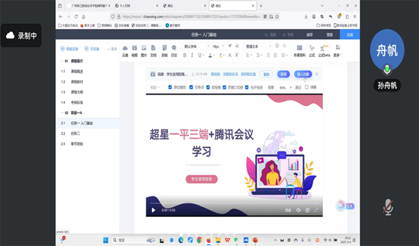The width and height of the screenshot is (419, 246).
Task: Toggle the 防拖拽 anti-drag checkbox
Action: pyautogui.click(x=208, y=87)
